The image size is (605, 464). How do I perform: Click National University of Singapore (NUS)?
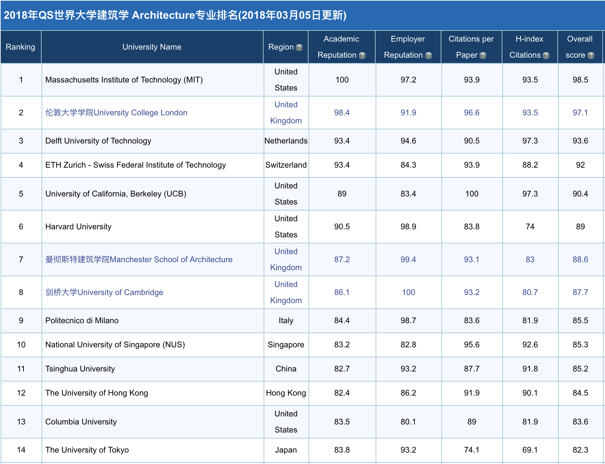click(x=115, y=345)
